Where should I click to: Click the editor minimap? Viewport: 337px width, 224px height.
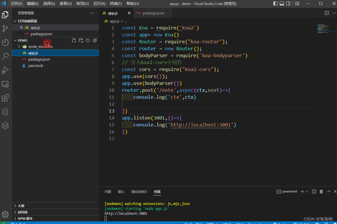327,29
